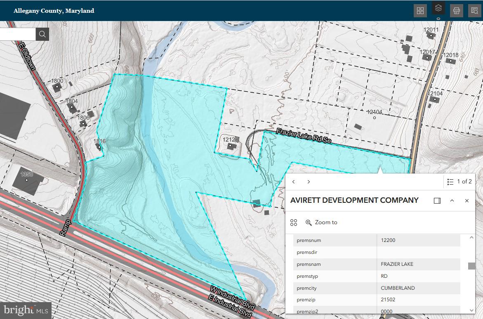The height and width of the screenshot is (319, 483).
Task: Toggle the map layers panel
Action: pyautogui.click(x=438, y=8)
